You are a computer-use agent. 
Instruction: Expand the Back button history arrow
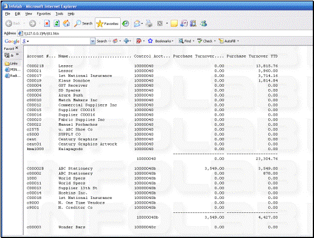[x=24, y=23]
